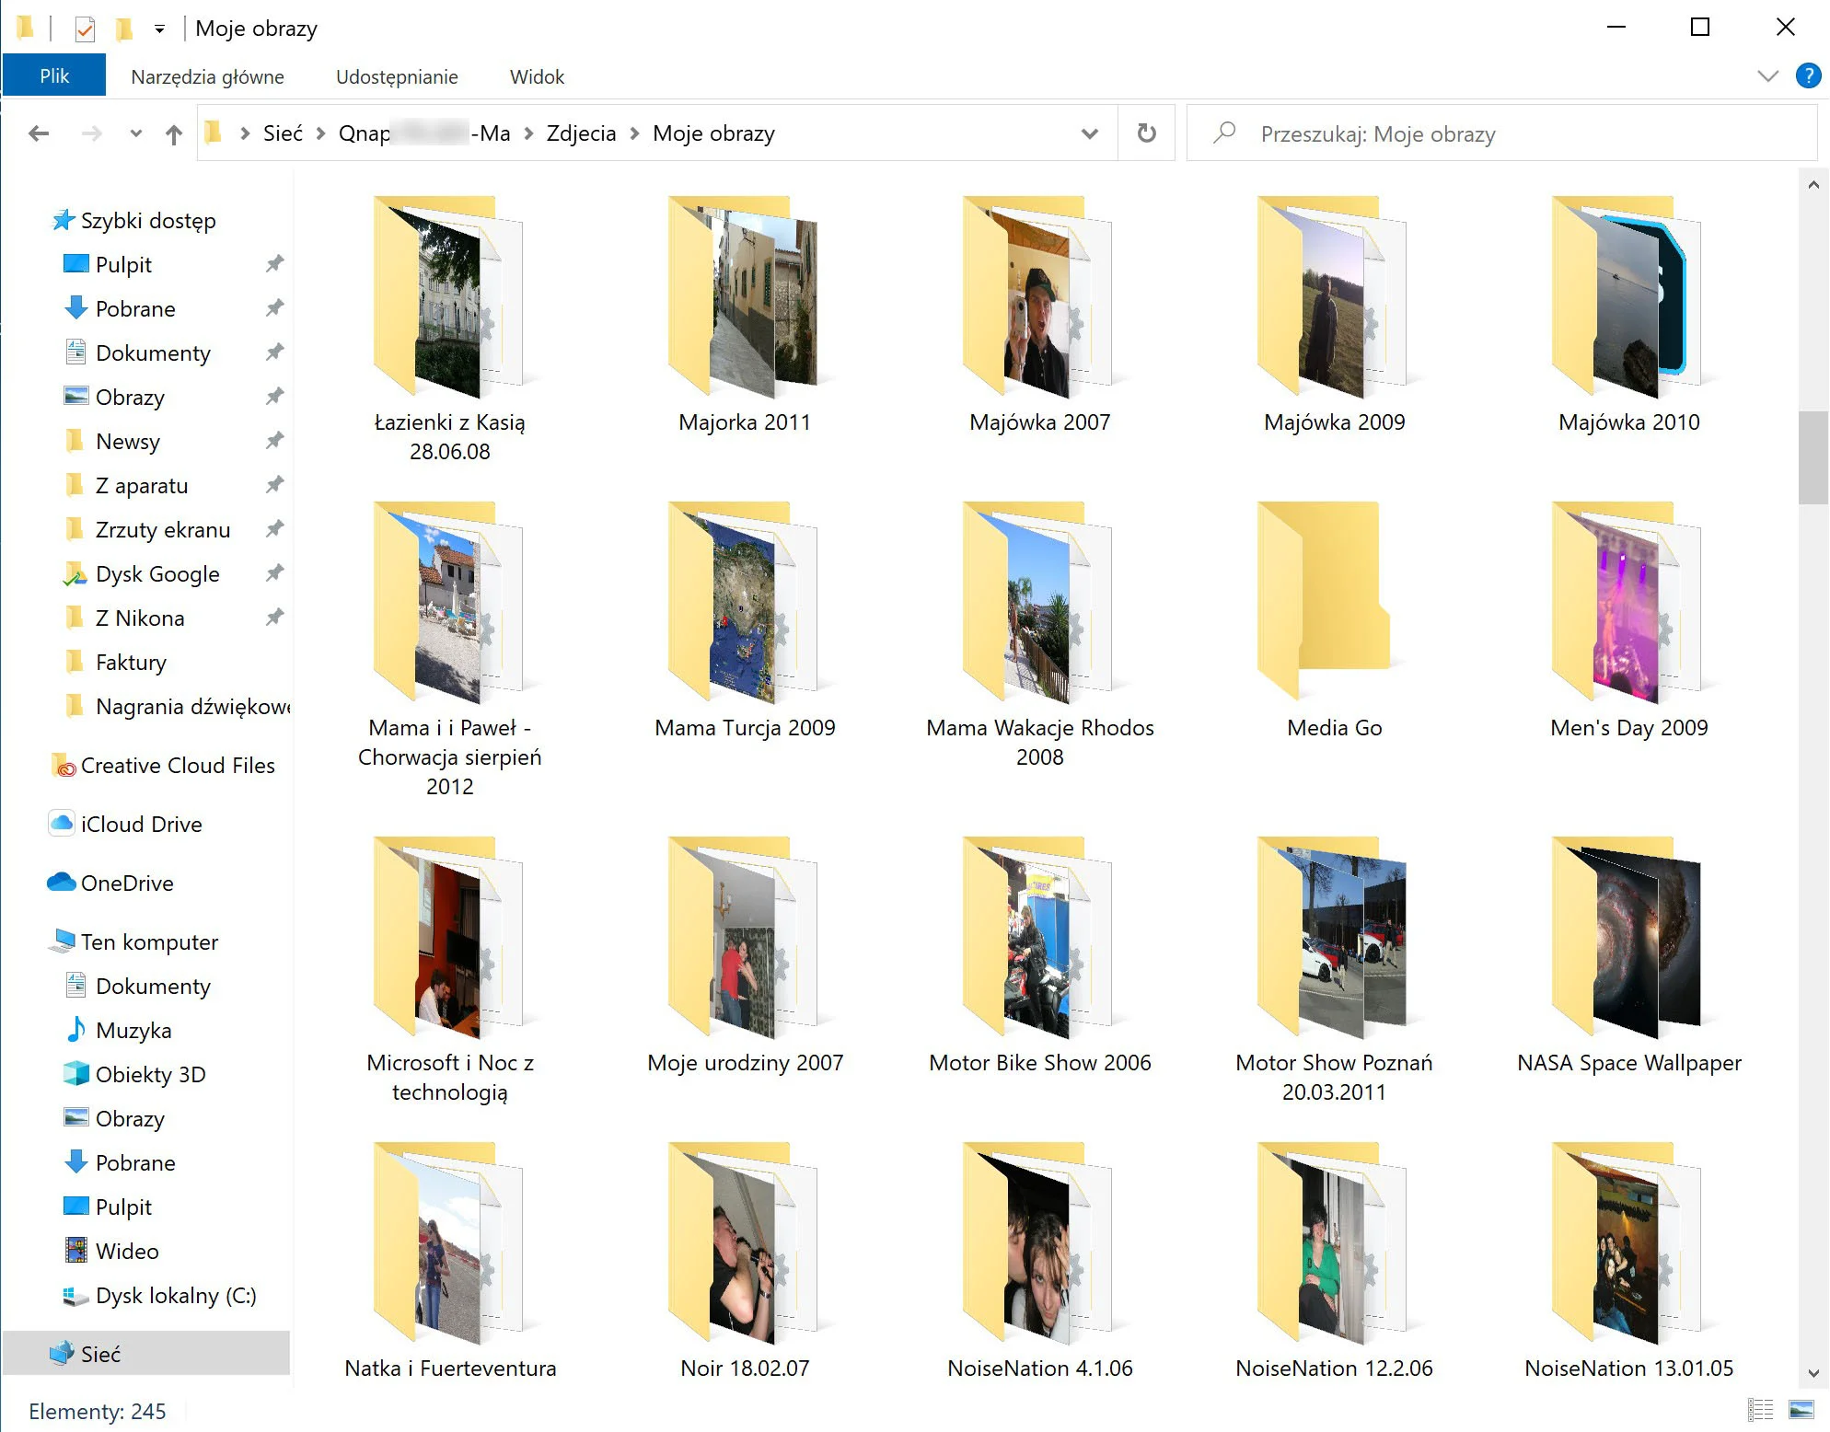The height and width of the screenshot is (1432, 1830).
Task: Click the Back navigation arrow
Action: (x=39, y=134)
